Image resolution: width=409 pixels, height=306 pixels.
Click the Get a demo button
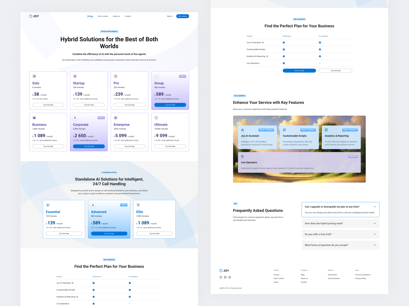pos(183,16)
